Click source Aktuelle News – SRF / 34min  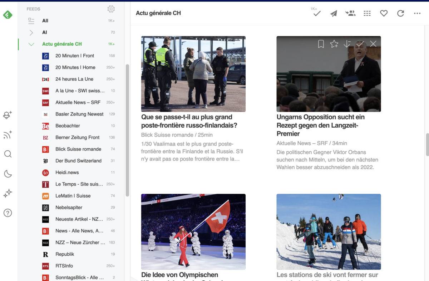coord(312,143)
